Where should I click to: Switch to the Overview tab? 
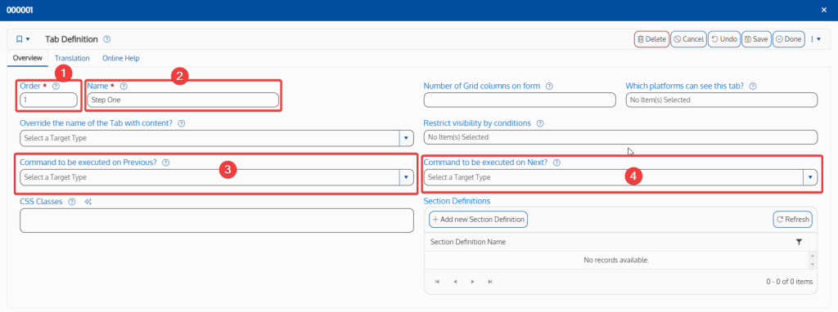point(27,58)
